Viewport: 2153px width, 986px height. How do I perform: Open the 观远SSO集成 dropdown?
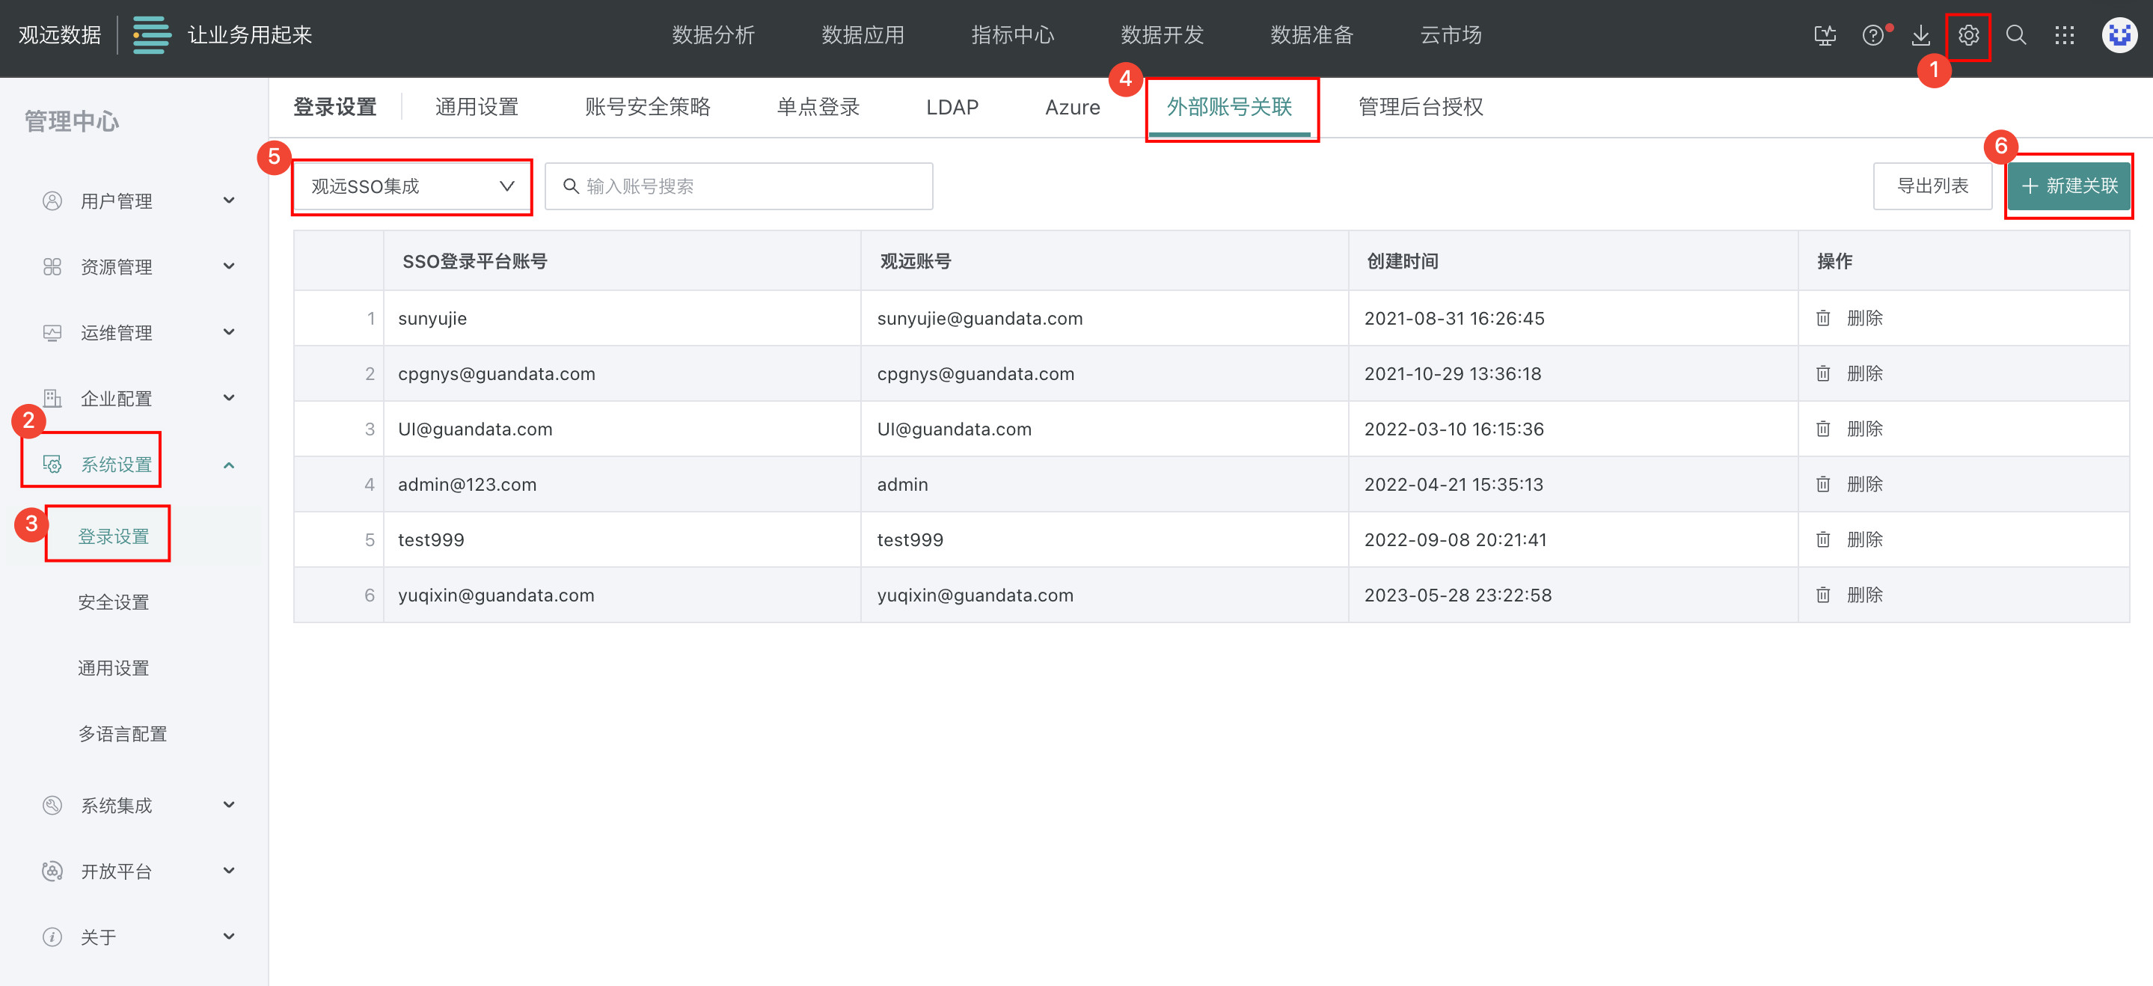click(x=411, y=186)
